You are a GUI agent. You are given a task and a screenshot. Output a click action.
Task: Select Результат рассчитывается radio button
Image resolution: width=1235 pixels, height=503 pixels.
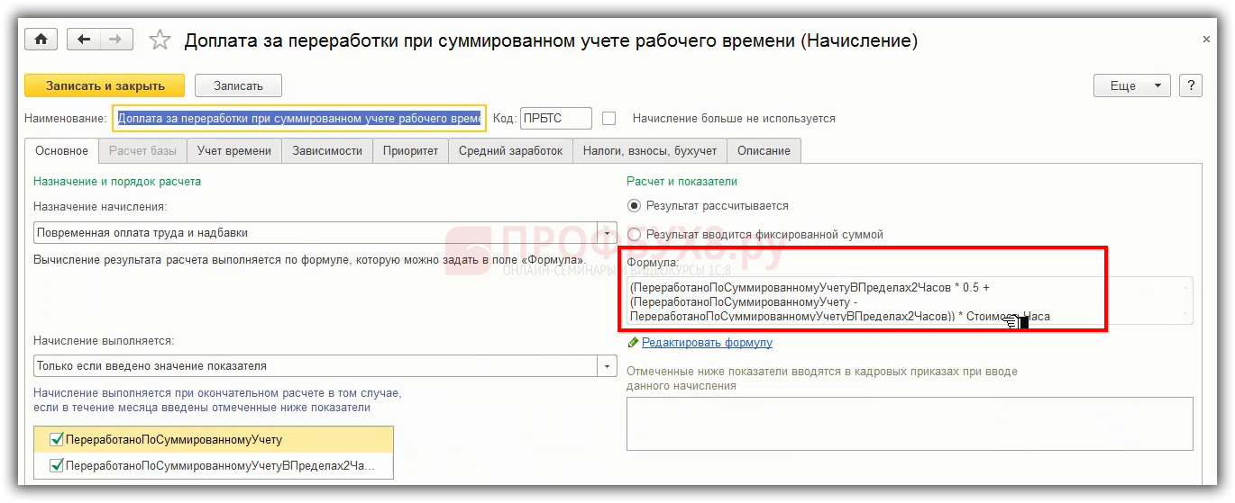(x=634, y=206)
